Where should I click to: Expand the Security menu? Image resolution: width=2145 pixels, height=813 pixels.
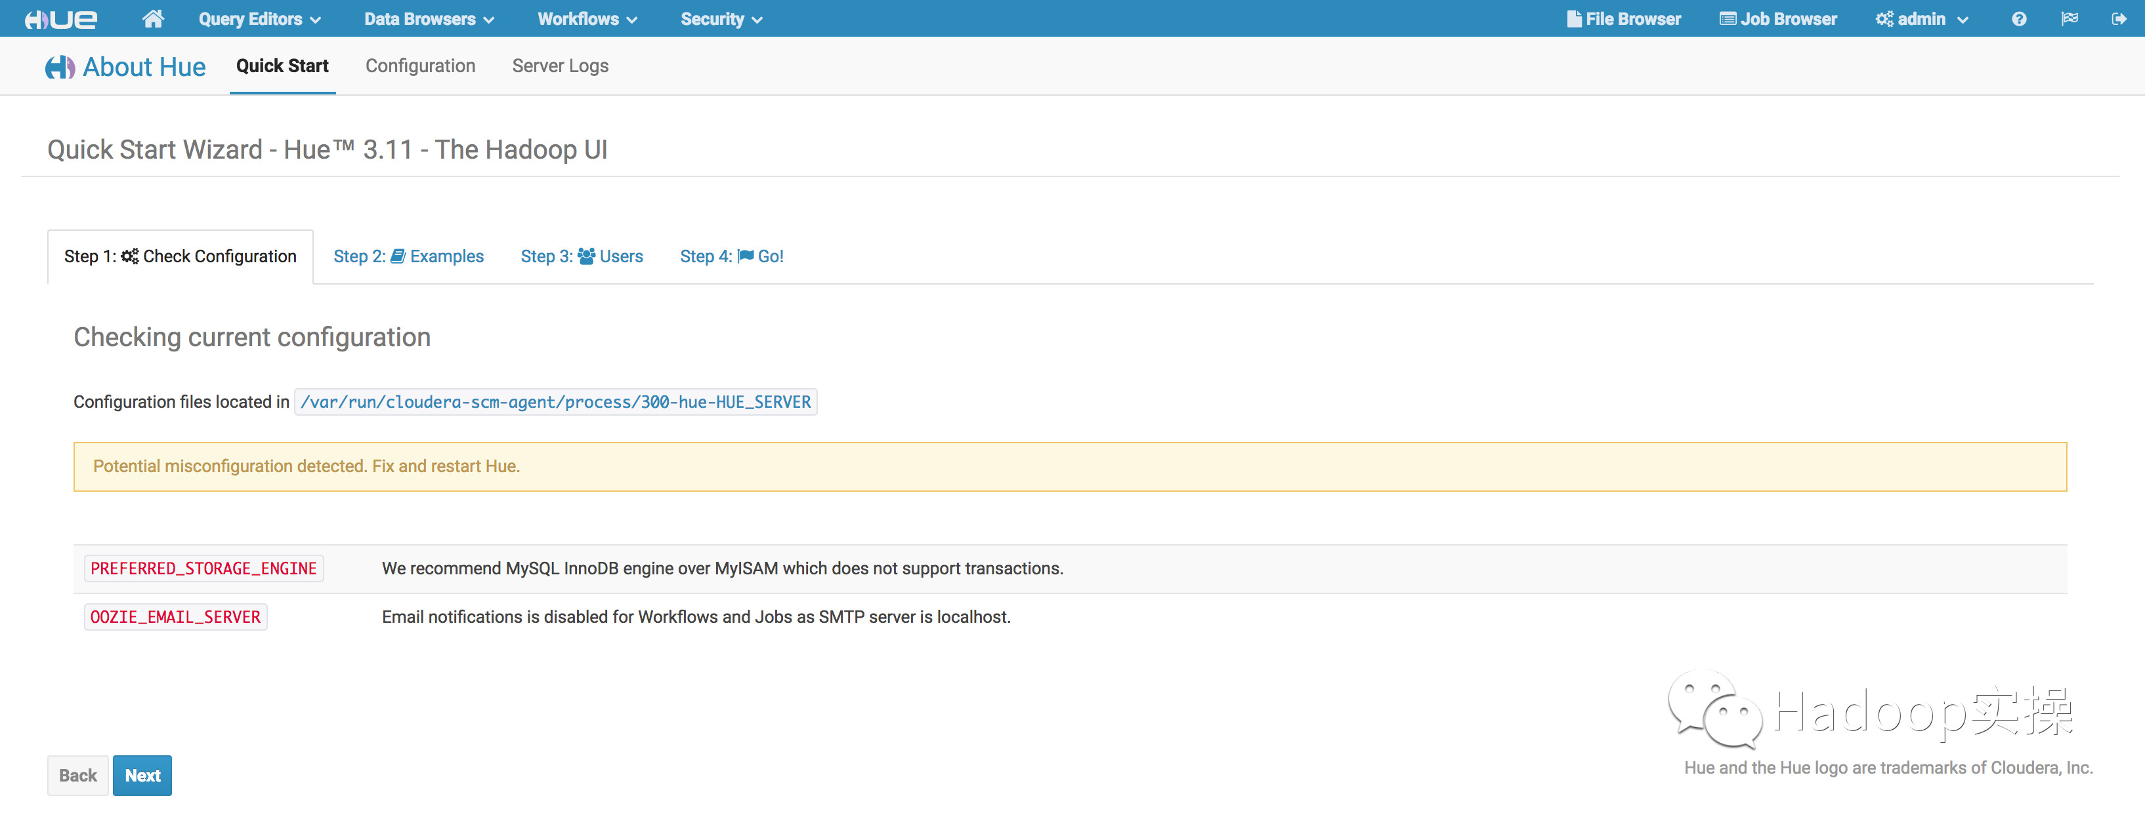[x=721, y=18]
